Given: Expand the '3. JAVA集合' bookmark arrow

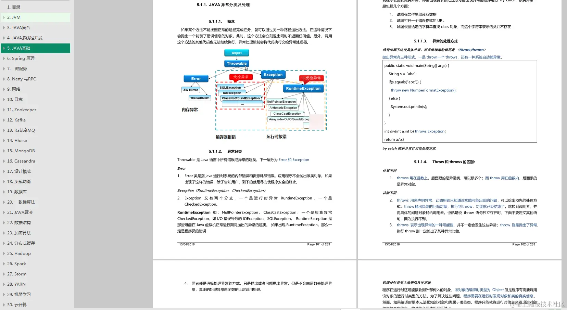Looking at the screenshot, I should pyautogui.click(x=4, y=27).
